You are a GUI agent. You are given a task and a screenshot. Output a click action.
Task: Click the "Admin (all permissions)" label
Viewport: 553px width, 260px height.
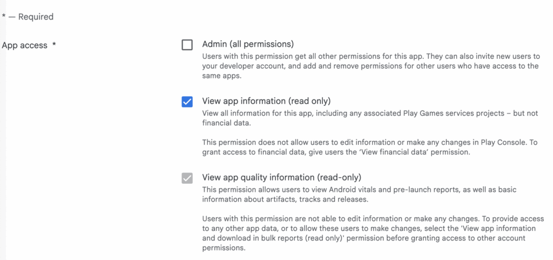[248, 44]
